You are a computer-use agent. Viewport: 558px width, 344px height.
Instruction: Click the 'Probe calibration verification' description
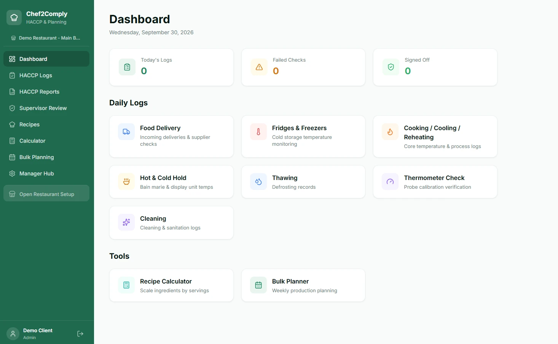(x=437, y=187)
